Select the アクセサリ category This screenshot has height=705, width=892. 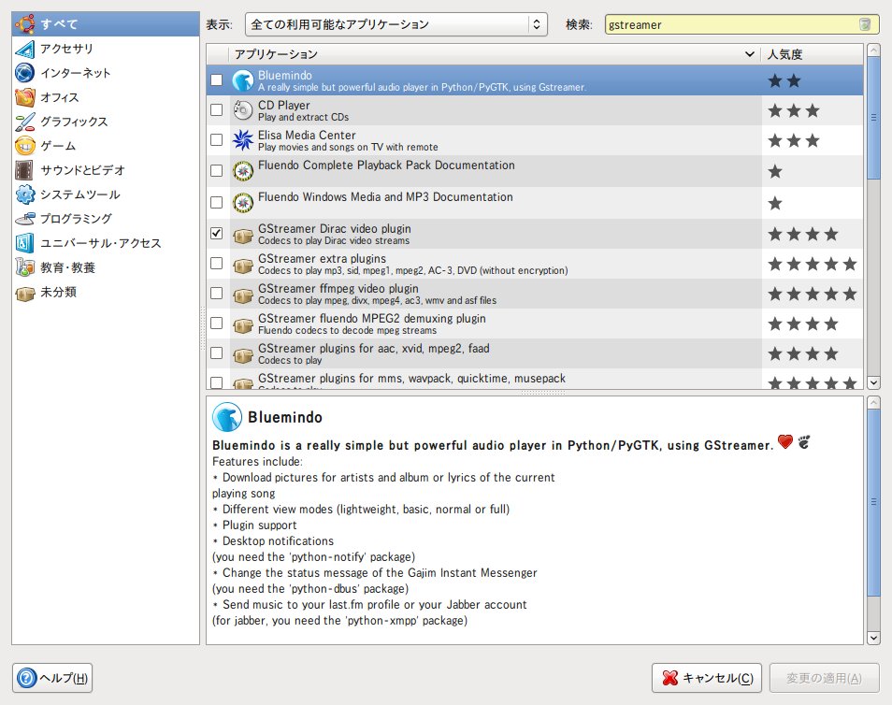[x=106, y=49]
